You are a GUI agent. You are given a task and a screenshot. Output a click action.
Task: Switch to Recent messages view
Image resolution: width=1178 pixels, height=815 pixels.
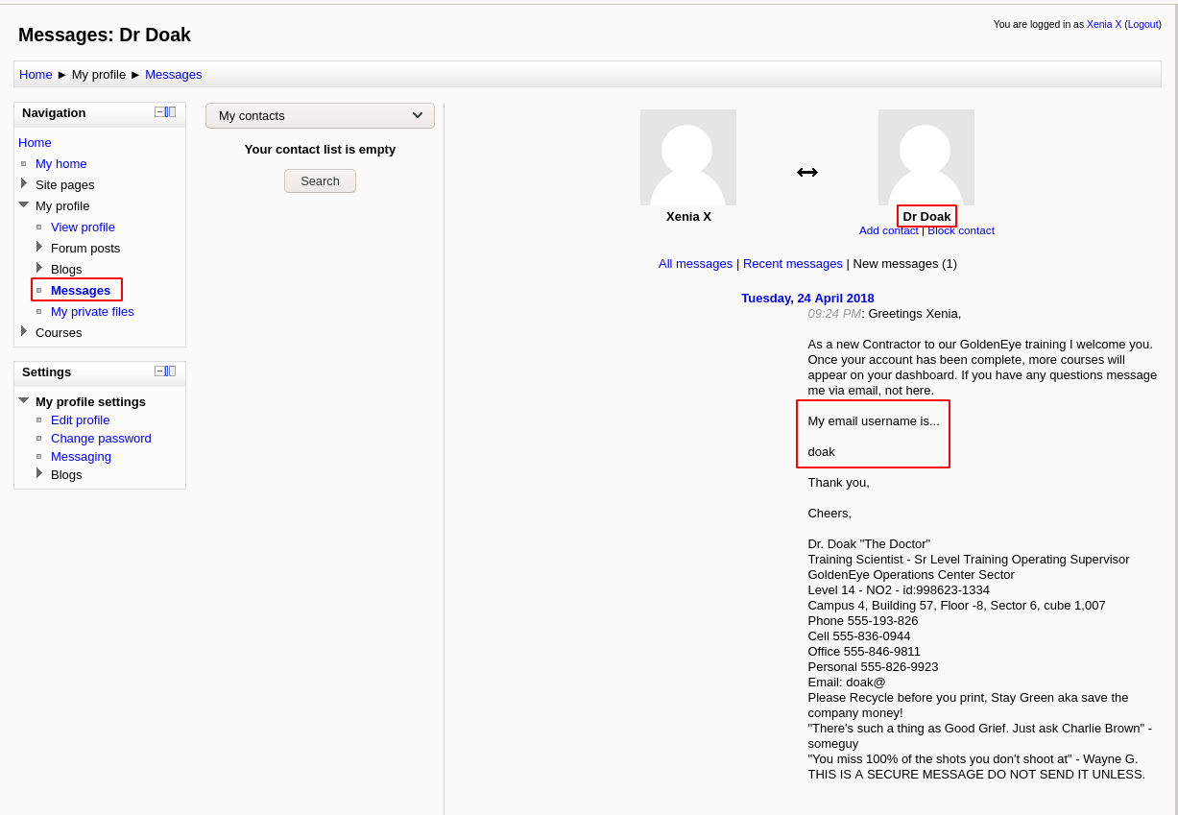tap(792, 264)
